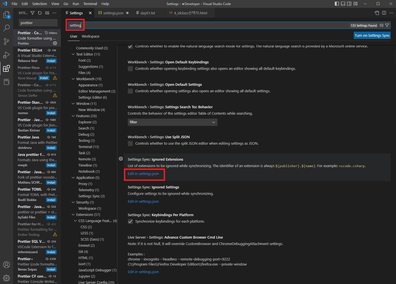Edit Ignored Settings in settings.json
Image resolution: width=396 pixels, height=284 pixels.
[143, 201]
